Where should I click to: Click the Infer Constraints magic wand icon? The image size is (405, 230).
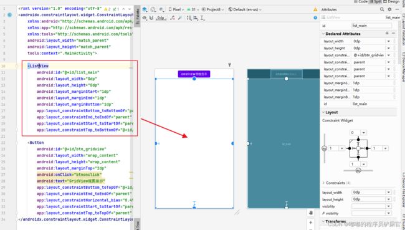180,18
